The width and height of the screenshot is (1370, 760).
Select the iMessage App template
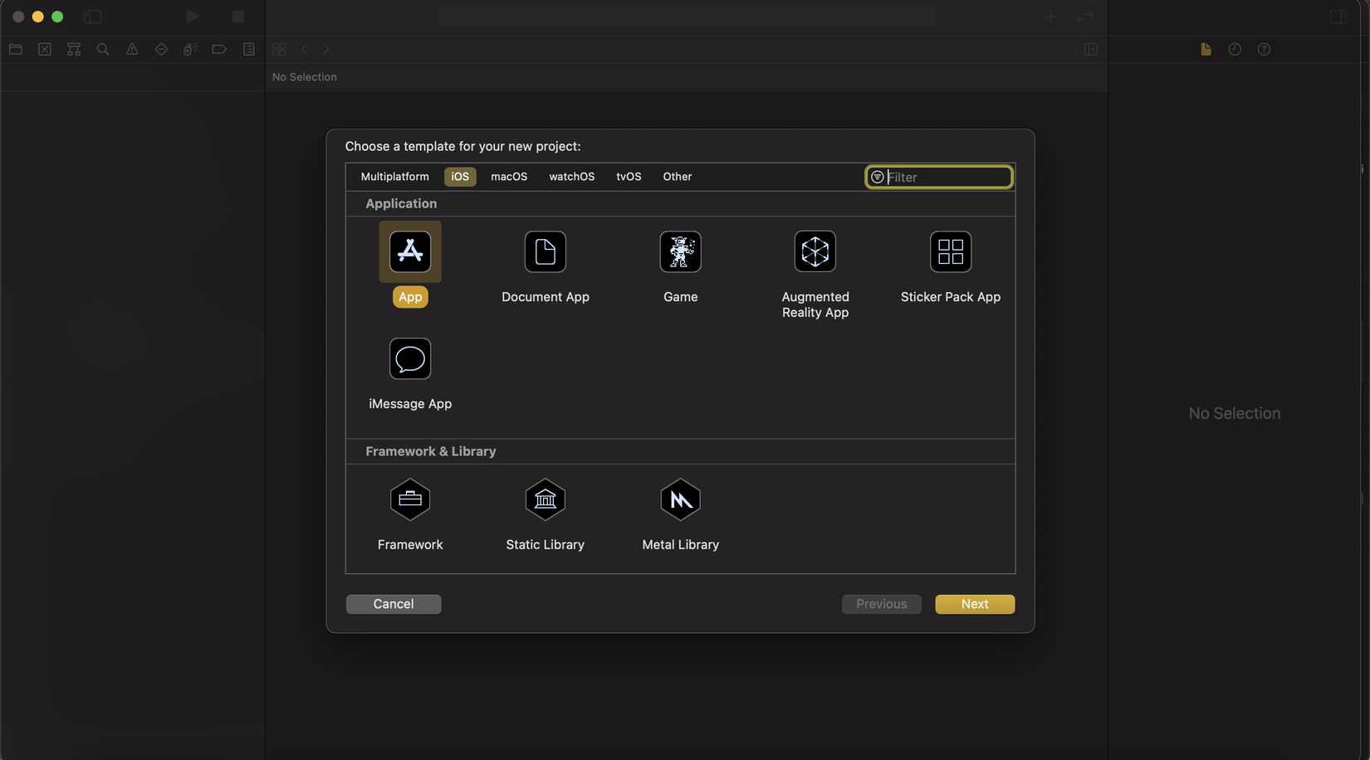410,358
